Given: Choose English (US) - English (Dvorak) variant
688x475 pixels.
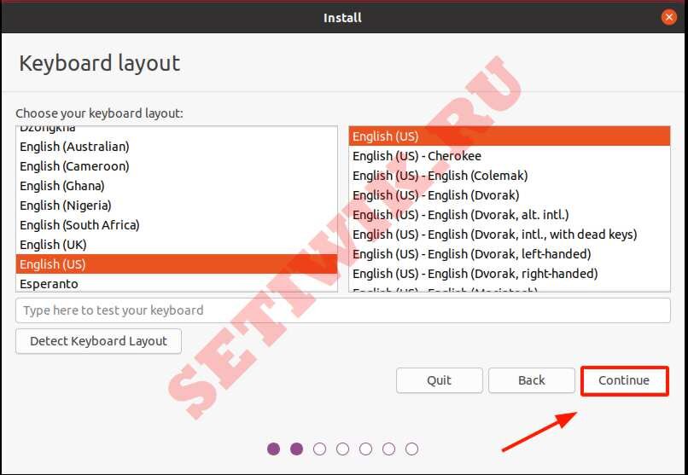Looking at the screenshot, I should [x=510, y=195].
